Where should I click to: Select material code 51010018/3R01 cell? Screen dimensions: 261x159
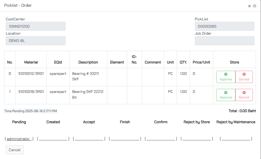pos(31,92)
